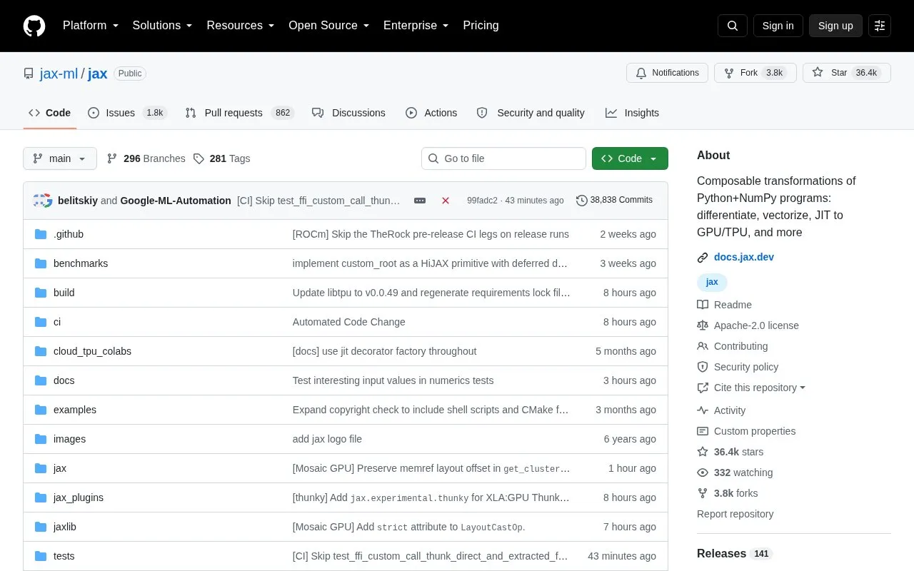Star the jax repository
The height and width of the screenshot is (571, 914).
pyautogui.click(x=846, y=73)
